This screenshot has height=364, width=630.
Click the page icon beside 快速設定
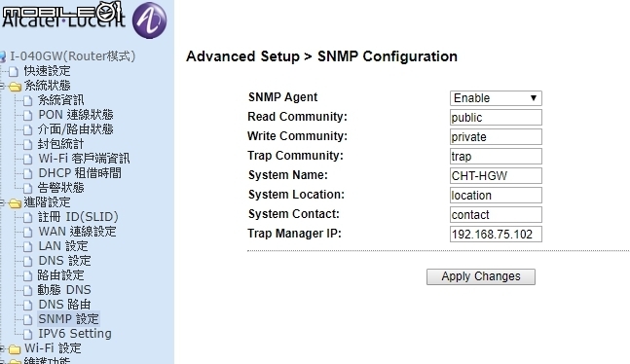coord(14,71)
